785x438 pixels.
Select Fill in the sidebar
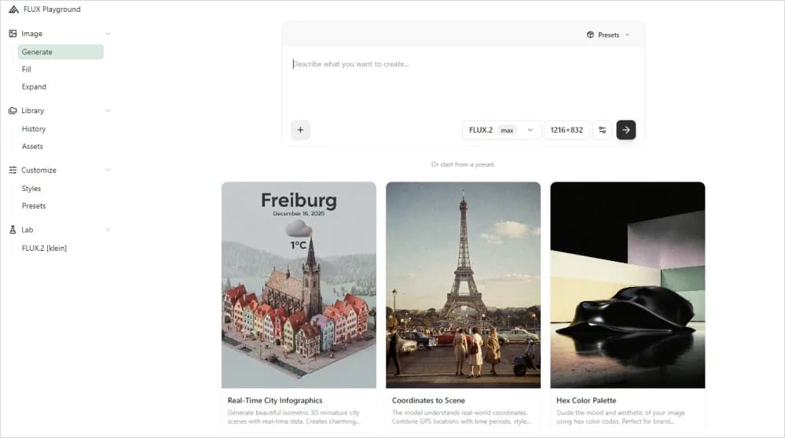(27, 69)
